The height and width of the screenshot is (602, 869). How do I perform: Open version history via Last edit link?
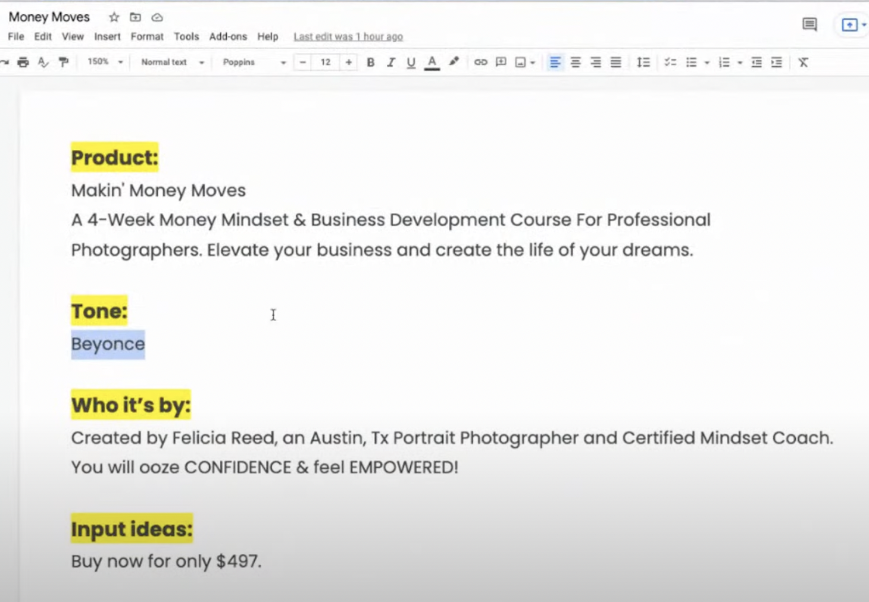[x=348, y=36]
